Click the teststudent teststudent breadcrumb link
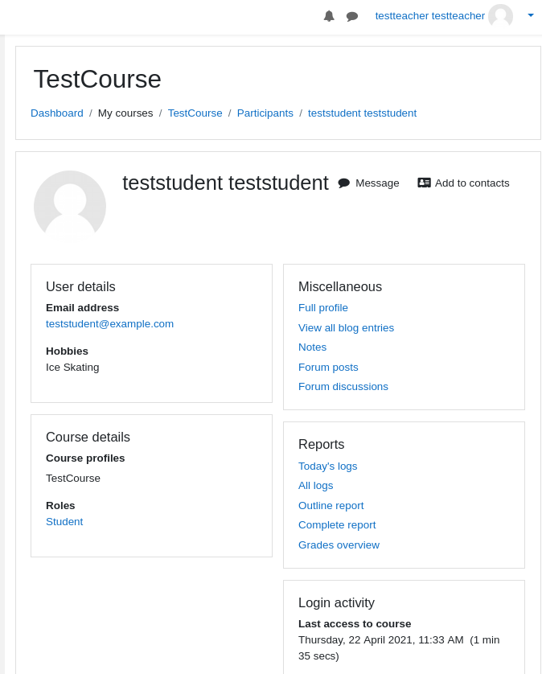The width and height of the screenshot is (542, 674). [363, 113]
